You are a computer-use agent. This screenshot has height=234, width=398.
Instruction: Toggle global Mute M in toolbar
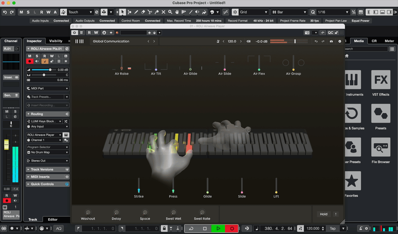(x=21, y=12)
